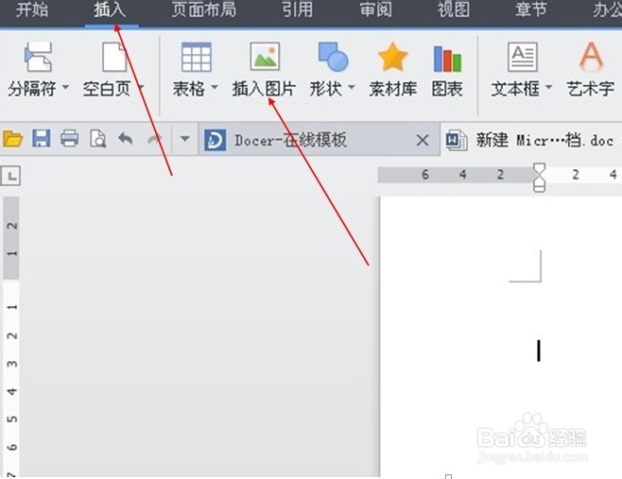This screenshot has width=622, height=479.
Task: Click the 插入图片 text label
Action: point(264,89)
